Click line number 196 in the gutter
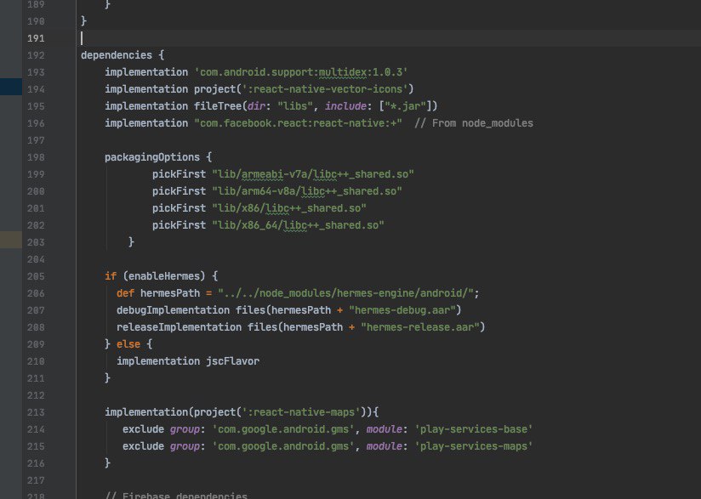The width and height of the screenshot is (701, 499). point(36,123)
